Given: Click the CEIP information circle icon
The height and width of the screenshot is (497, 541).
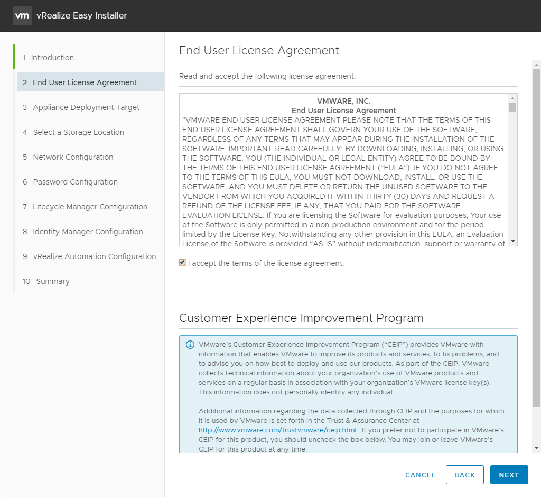Looking at the screenshot, I should pos(190,345).
